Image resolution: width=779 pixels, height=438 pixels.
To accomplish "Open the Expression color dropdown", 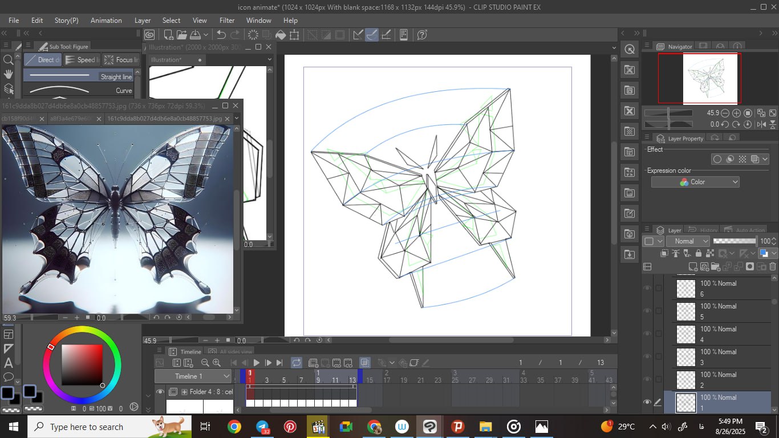I will pyautogui.click(x=695, y=182).
